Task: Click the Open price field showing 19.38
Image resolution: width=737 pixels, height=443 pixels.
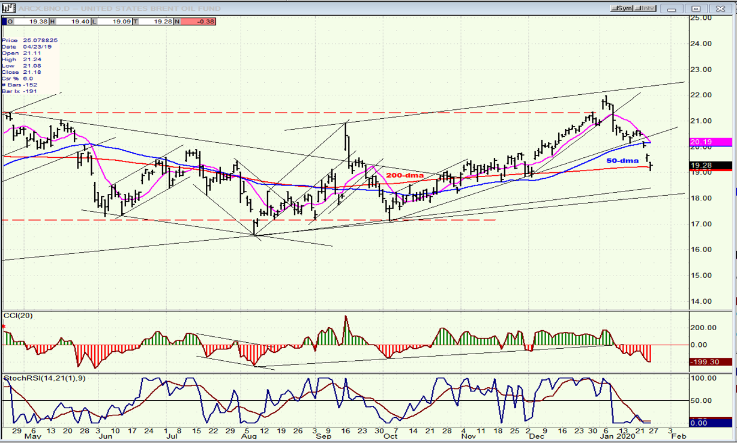Action: coord(34,21)
